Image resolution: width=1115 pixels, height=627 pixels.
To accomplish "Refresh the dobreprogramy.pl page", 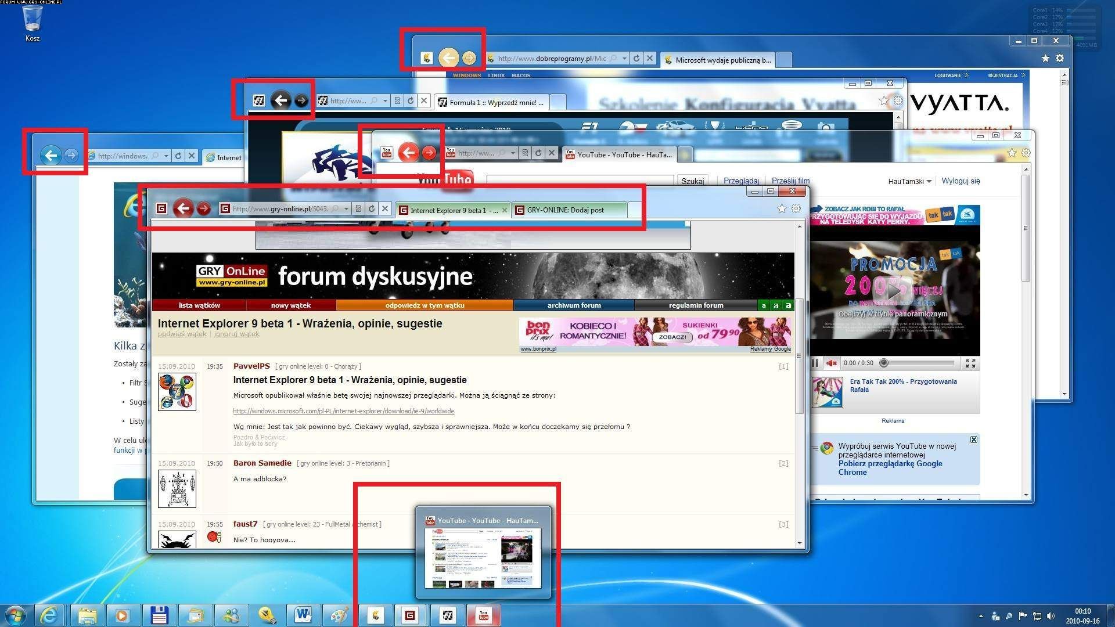I will point(636,59).
